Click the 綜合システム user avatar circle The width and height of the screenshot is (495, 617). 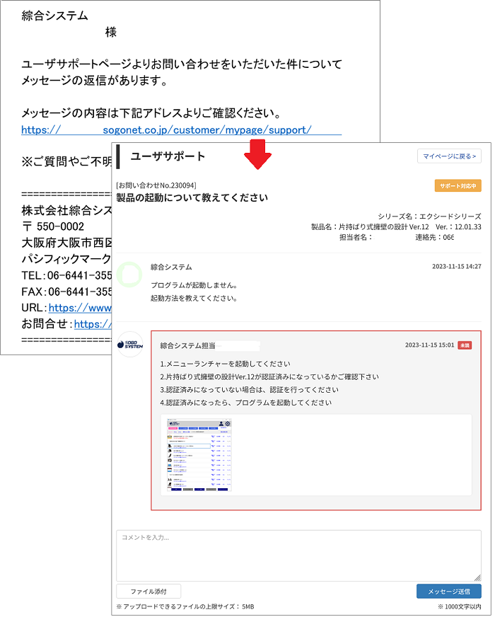(129, 275)
